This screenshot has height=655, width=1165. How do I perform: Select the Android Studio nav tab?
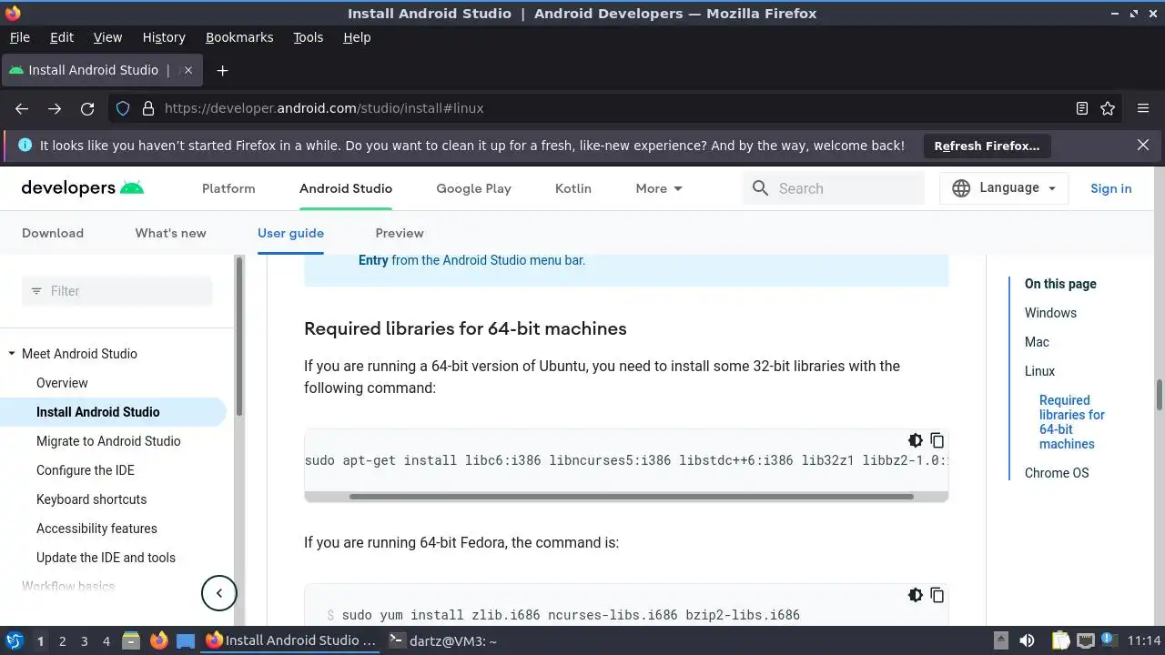coord(346,188)
